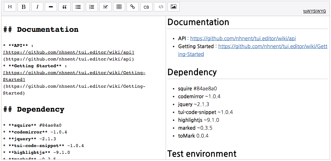Click the '**codemirror** ~1.0.4' markdown line
The image size is (331, 161).
click(35, 132)
